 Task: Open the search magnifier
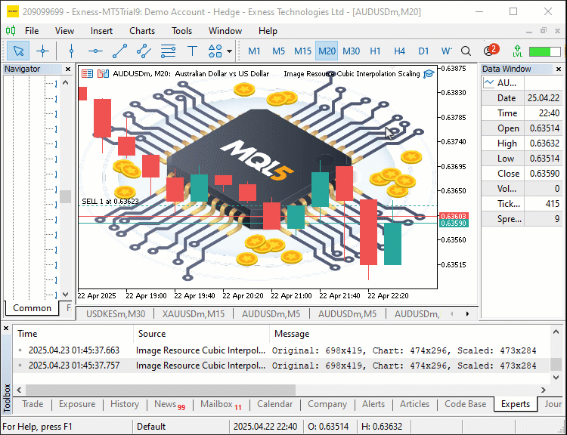coord(466,51)
